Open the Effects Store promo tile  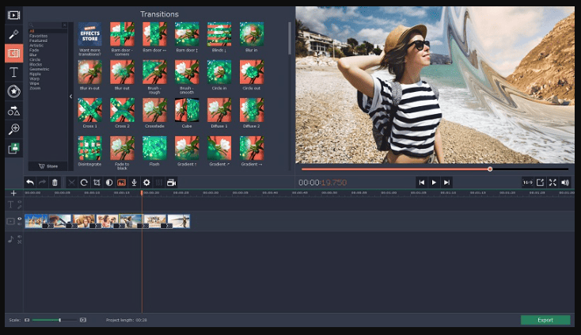[x=89, y=35]
